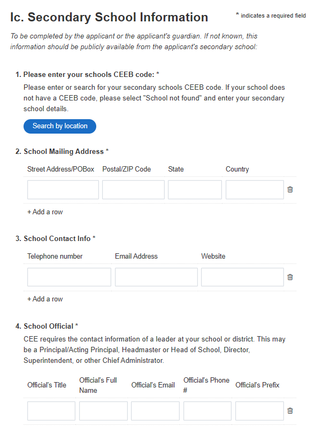Add a row under School Contact Info
The height and width of the screenshot is (427, 323).
pyautogui.click(x=45, y=299)
